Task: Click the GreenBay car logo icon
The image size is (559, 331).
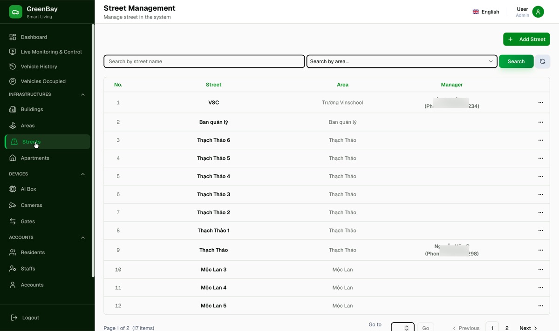Action: (x=16, y=12)
